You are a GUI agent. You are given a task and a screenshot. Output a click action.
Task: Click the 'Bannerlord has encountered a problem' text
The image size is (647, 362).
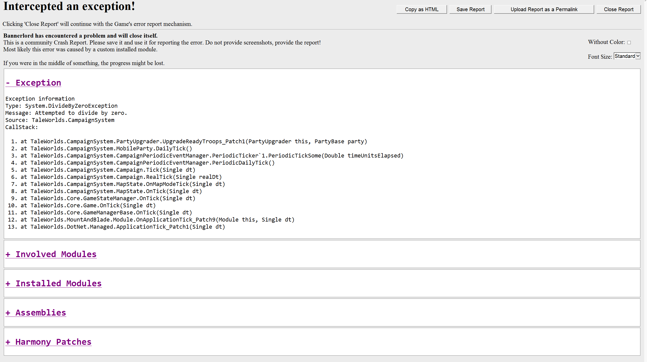pyautogui.click(x=80, y=36)
